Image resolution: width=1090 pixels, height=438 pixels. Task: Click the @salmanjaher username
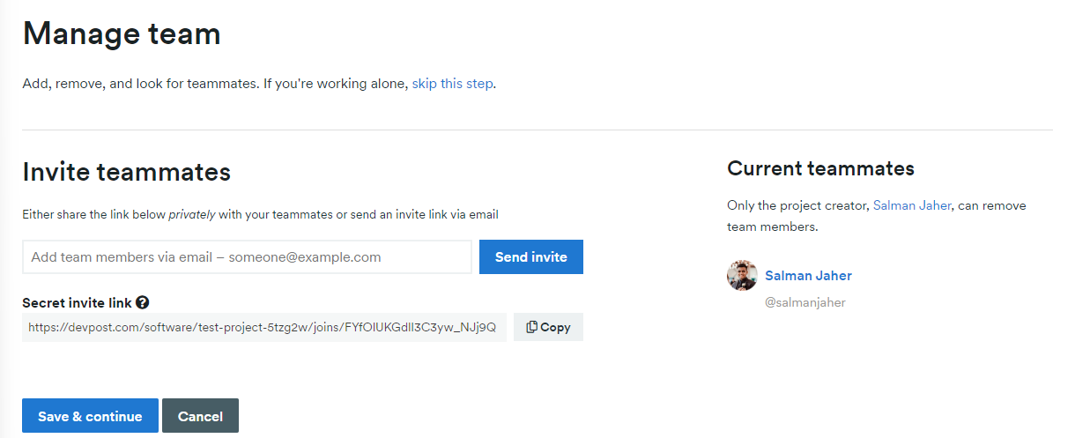[805, 302]
